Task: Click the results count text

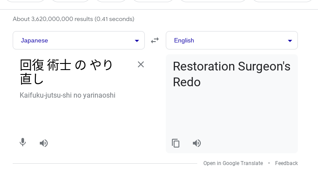Action: [x=73, y=19]
